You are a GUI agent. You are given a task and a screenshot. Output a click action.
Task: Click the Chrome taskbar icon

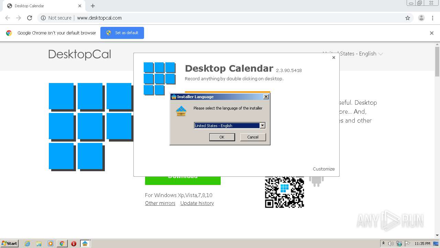coord(62,244)
